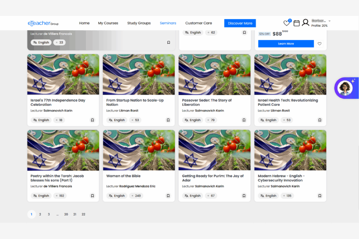
Task: Open Getting Ready for Purim title
Action: click(213, 178)
